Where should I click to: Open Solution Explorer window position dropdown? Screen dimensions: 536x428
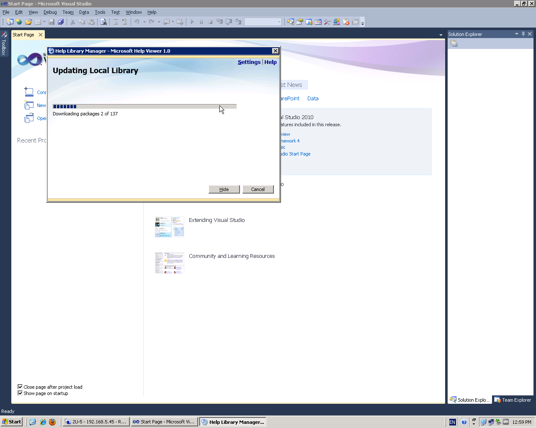pyautogui.click(x=516, y=34)
